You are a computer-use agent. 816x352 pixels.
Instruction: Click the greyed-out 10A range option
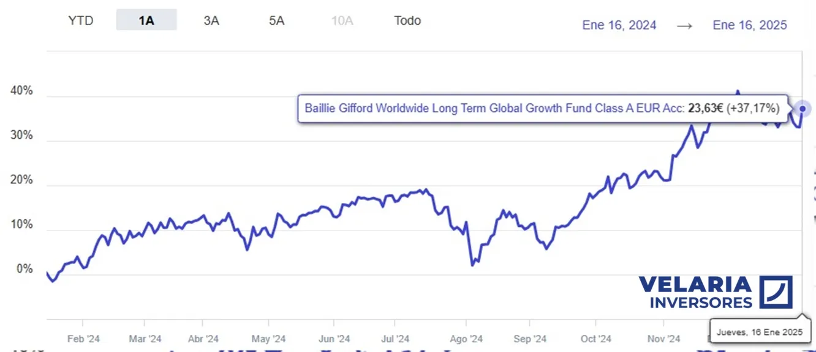(x=342, y=20)
